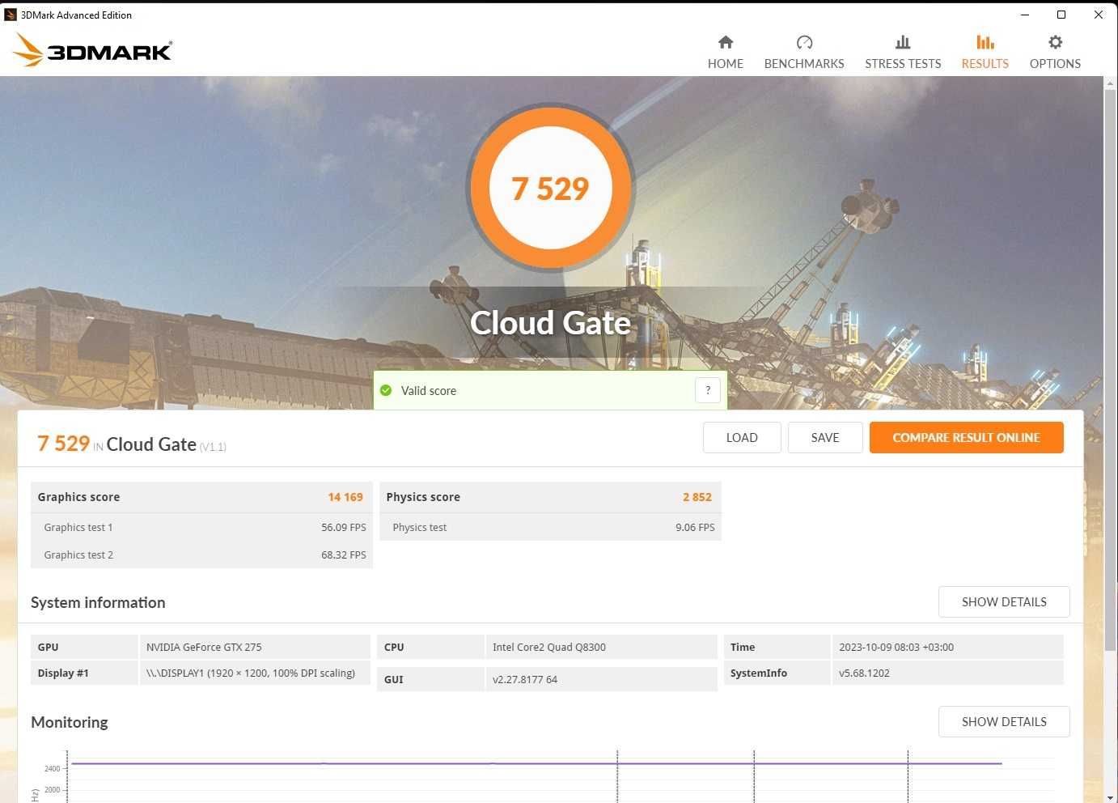Image resolution: width=1118 pixels, height=803 pixels.
Task: Click the scrollbar up arrow
Action: click(1110, 83)
